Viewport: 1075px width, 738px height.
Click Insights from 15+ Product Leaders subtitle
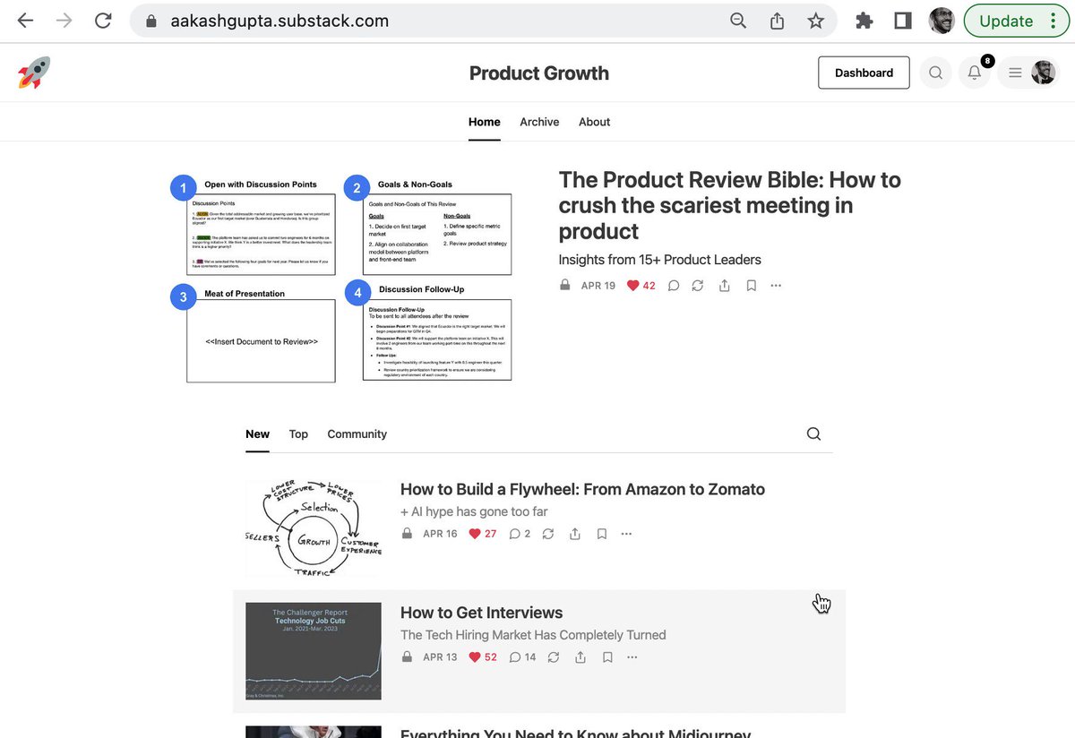pyautogui.click(x=659, y=260)
